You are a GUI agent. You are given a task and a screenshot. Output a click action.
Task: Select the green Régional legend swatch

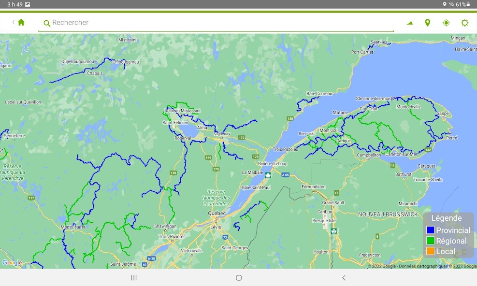[x=430, y=241]
